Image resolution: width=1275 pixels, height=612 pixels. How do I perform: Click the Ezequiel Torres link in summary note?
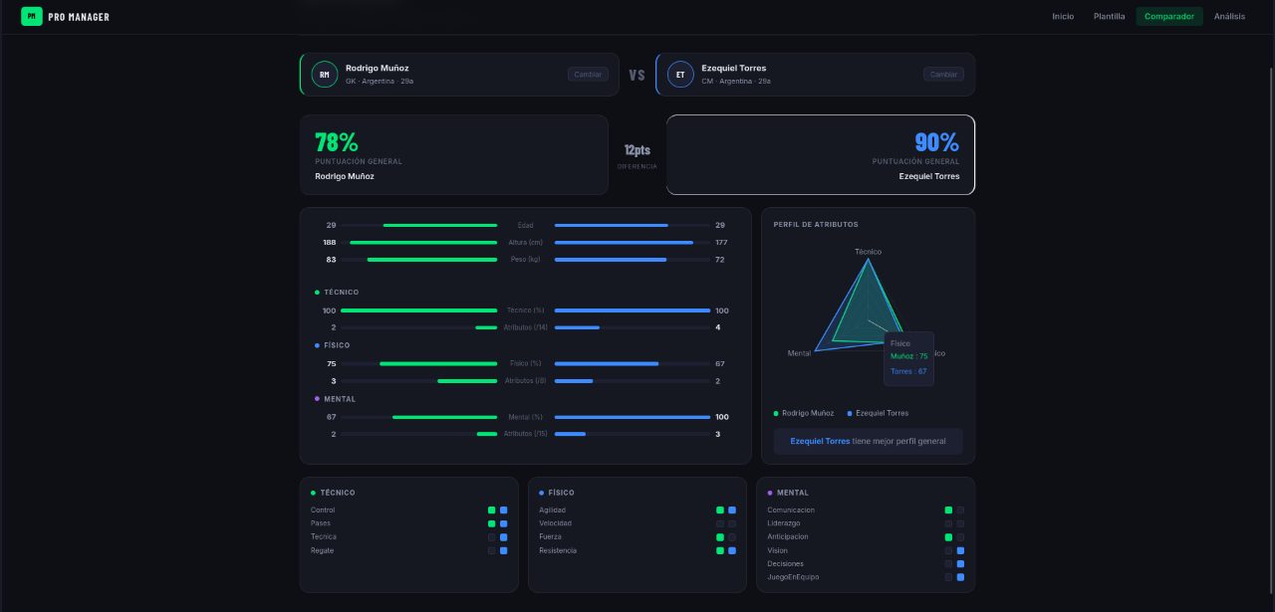point(820,441)
